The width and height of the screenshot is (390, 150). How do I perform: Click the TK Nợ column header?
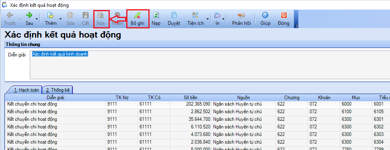click(122, 98)
